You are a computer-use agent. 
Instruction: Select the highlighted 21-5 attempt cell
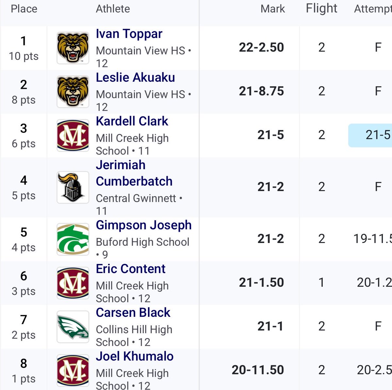click(x=370, y=135)
